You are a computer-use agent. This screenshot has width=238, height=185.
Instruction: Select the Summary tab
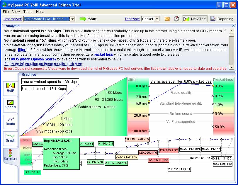[x=10, y=155]
